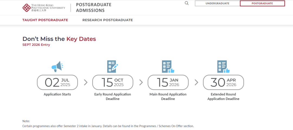Open the Taught Postgraduate tab
The height and width of the screenshot is (130, 293).
tap(45, 20)
